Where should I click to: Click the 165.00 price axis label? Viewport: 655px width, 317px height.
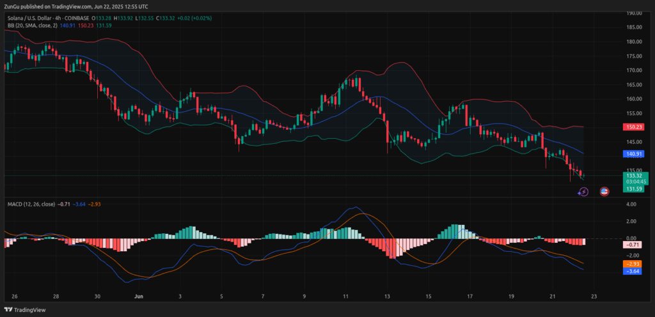pos(635,84)
